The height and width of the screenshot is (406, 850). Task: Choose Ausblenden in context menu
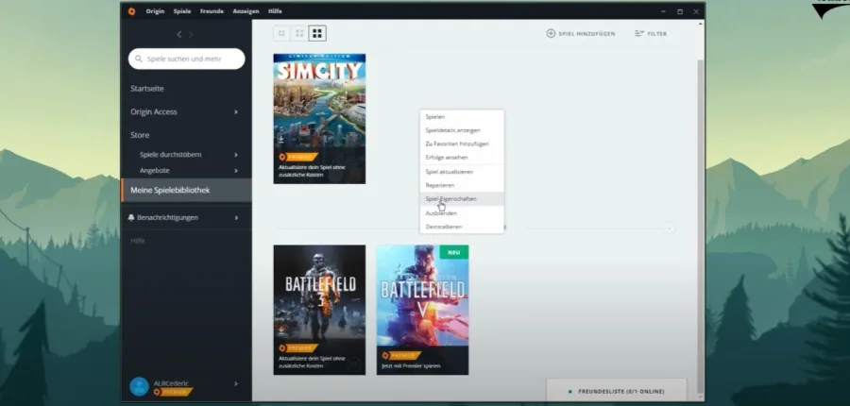462,213
